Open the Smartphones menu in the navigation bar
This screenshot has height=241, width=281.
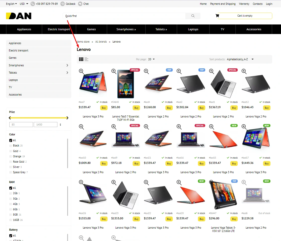pos(126,29)
